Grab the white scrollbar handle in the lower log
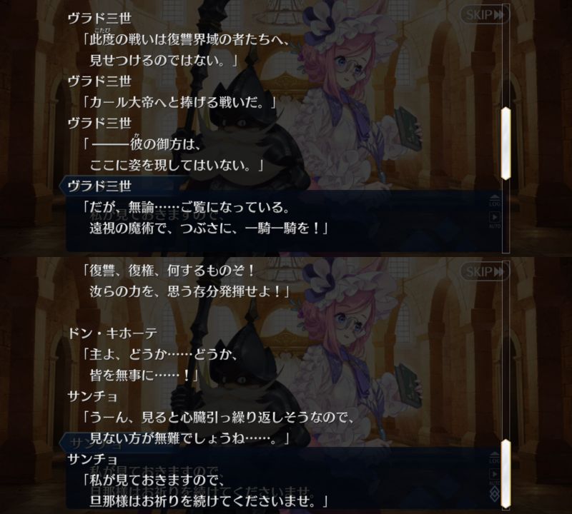Viewport: 572px width, 514px height. (x=506, y=474)
